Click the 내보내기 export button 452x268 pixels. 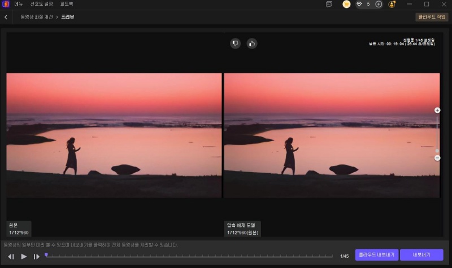421,255
